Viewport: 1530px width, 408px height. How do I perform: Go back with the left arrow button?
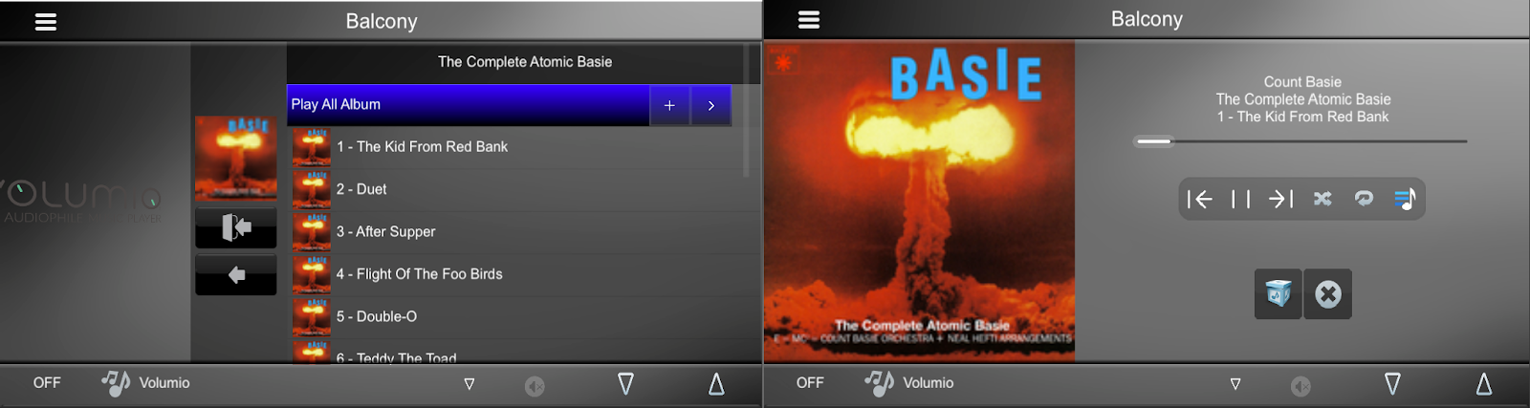(x=236, y=275)
